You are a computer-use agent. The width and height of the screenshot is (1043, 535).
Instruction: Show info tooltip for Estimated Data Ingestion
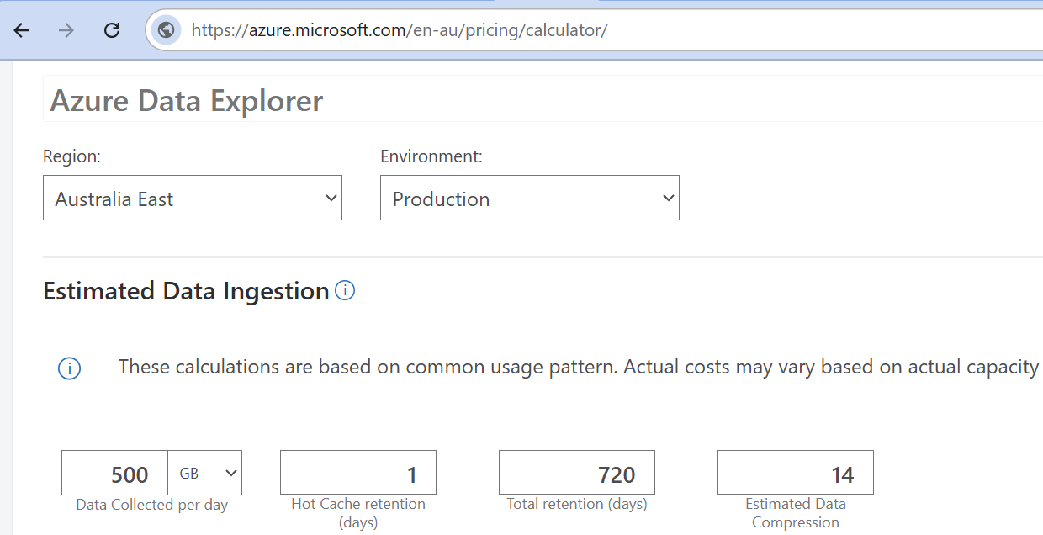(x=345, y=290)
